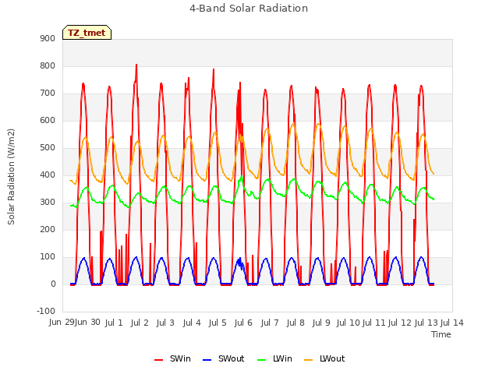The width and height of the screenshot is (499, 374).
Task: Toggle the SWout series in legend
Action: 224,358
